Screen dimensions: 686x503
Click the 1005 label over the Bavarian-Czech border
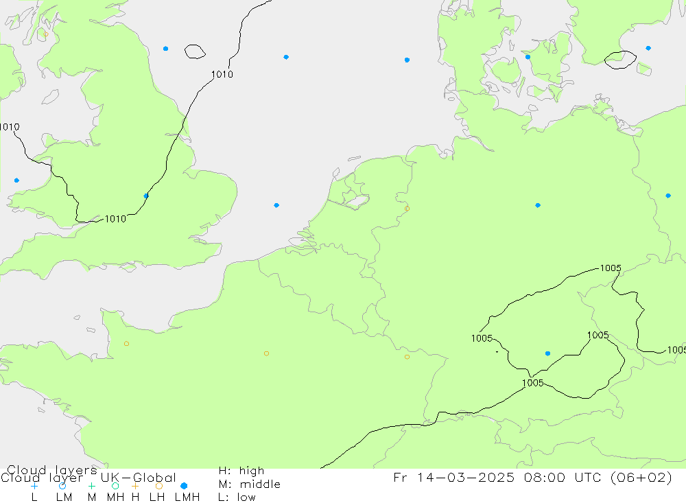[x=598, y=336]
